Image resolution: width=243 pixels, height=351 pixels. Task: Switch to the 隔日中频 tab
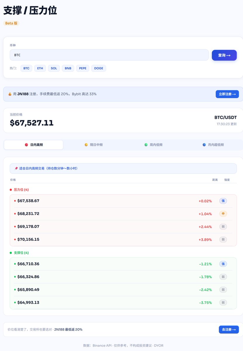point(93,145)
